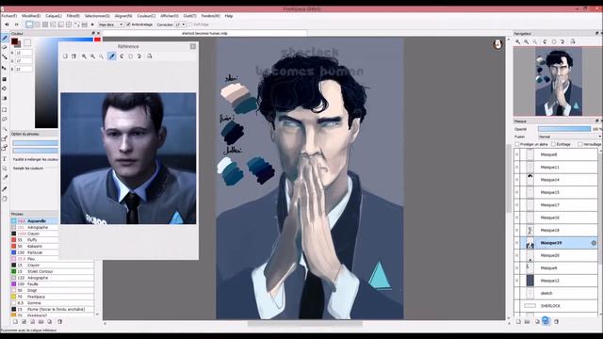Open the Afficher menu
The height and width of the screenshot is (339, 603).
(x=170, y=16)
